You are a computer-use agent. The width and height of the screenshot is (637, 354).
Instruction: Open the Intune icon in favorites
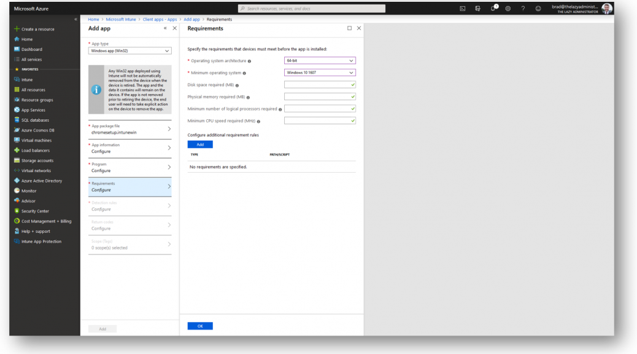(17, 80)
